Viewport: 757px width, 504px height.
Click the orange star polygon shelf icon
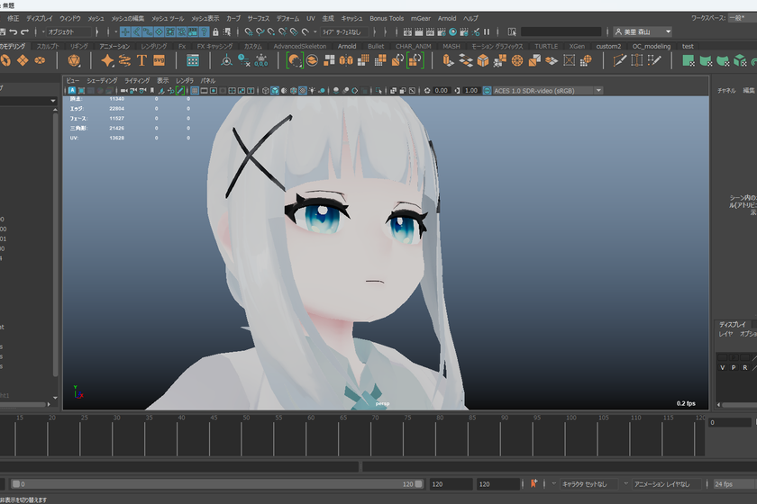coord(107,60)
